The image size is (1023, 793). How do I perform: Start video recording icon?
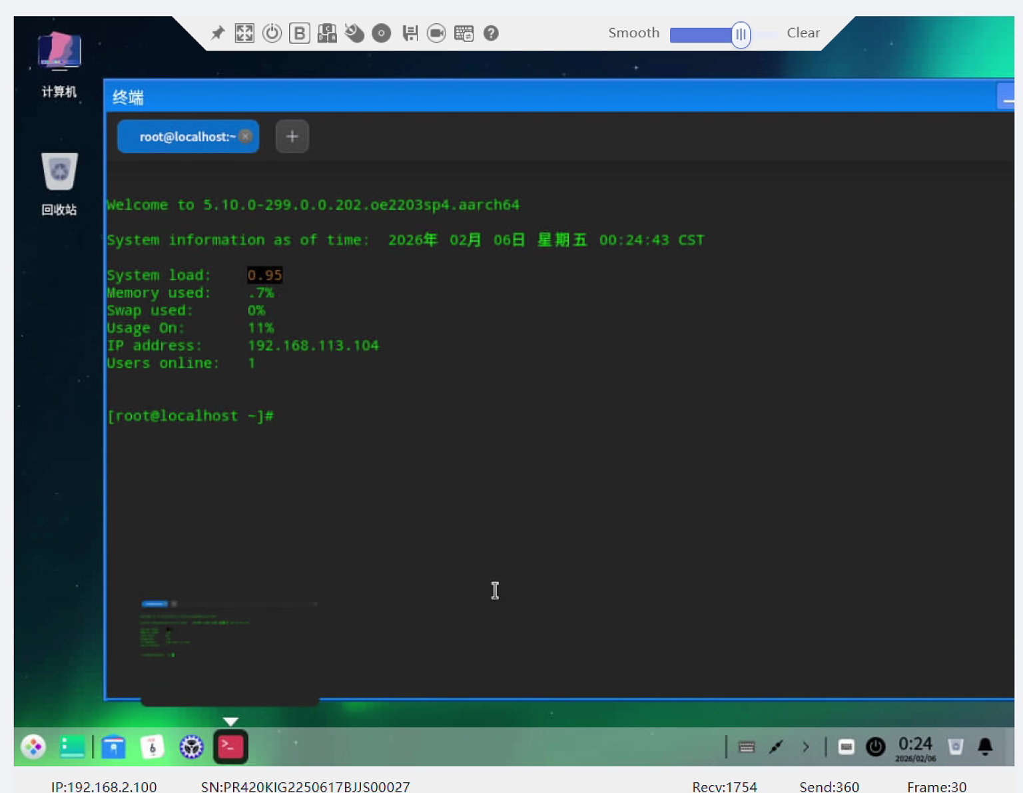coord(436,33)
